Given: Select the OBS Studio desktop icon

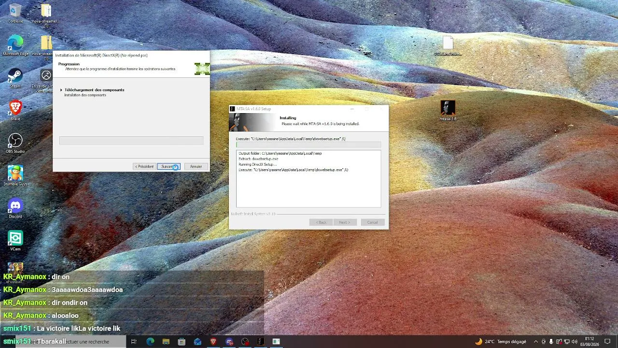Looking at the screenshot, I should (15, 143).
